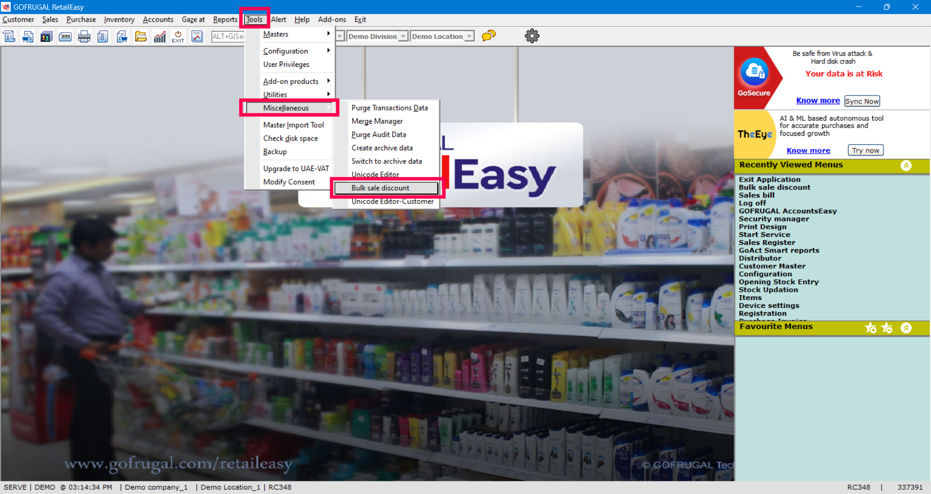Click the Try now button

pyautogui.click(x=866, y=150)
